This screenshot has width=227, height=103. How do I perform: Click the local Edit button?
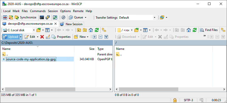pyautogui.click(x=30, y=37)
